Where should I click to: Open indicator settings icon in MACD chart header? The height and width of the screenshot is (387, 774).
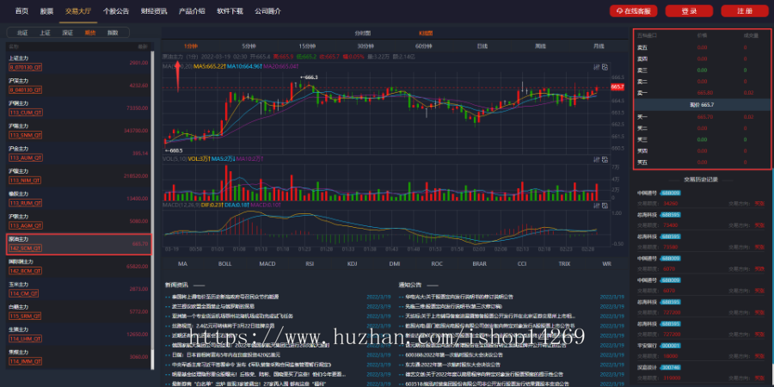point(596,205)
